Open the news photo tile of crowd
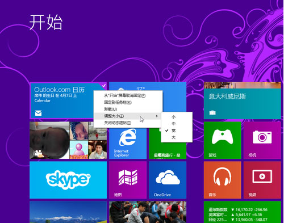The width and height of the screenshot is (284, 223). click(148, 212)
